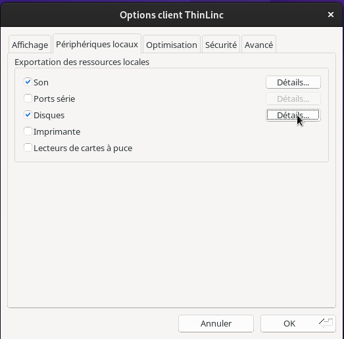Tick the Imprimante checkbox

coord(28,131)
